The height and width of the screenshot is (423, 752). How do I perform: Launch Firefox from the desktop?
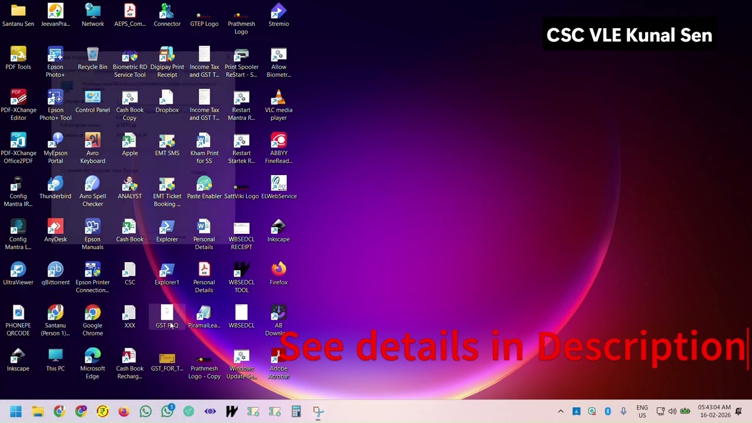pyautogui.click(x=278, y=274)
